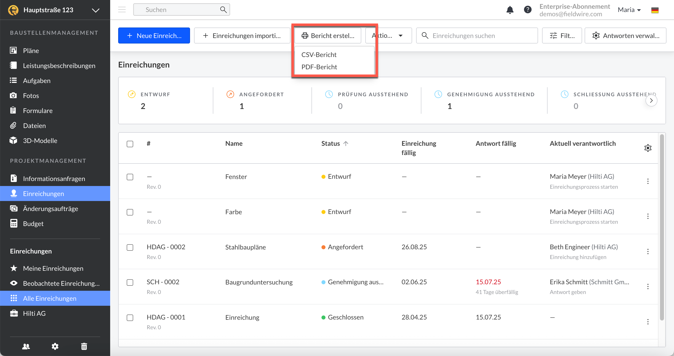Open the help question mark icon

[x=528, y=10]
